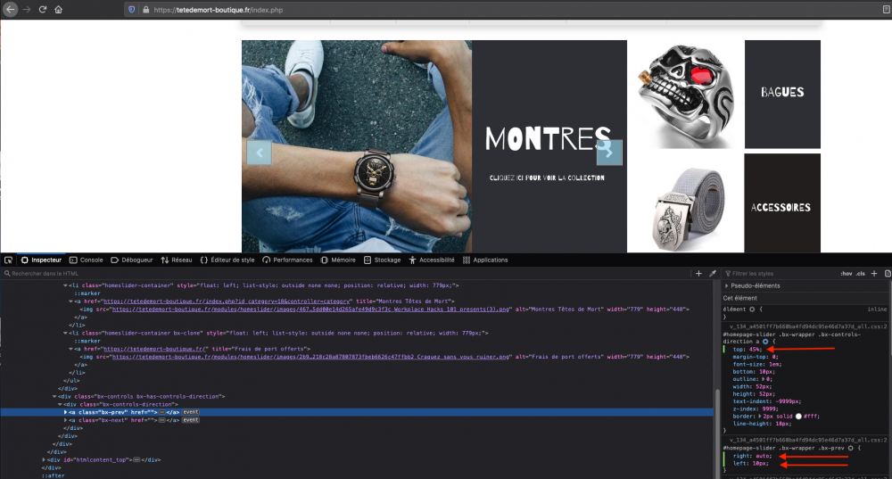
Task: Click the selector target icon for the .bx-prev rule
Action: pos(850,449)
